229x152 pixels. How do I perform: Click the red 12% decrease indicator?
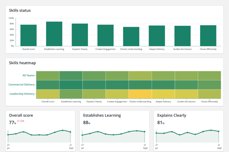coord(21,121)
